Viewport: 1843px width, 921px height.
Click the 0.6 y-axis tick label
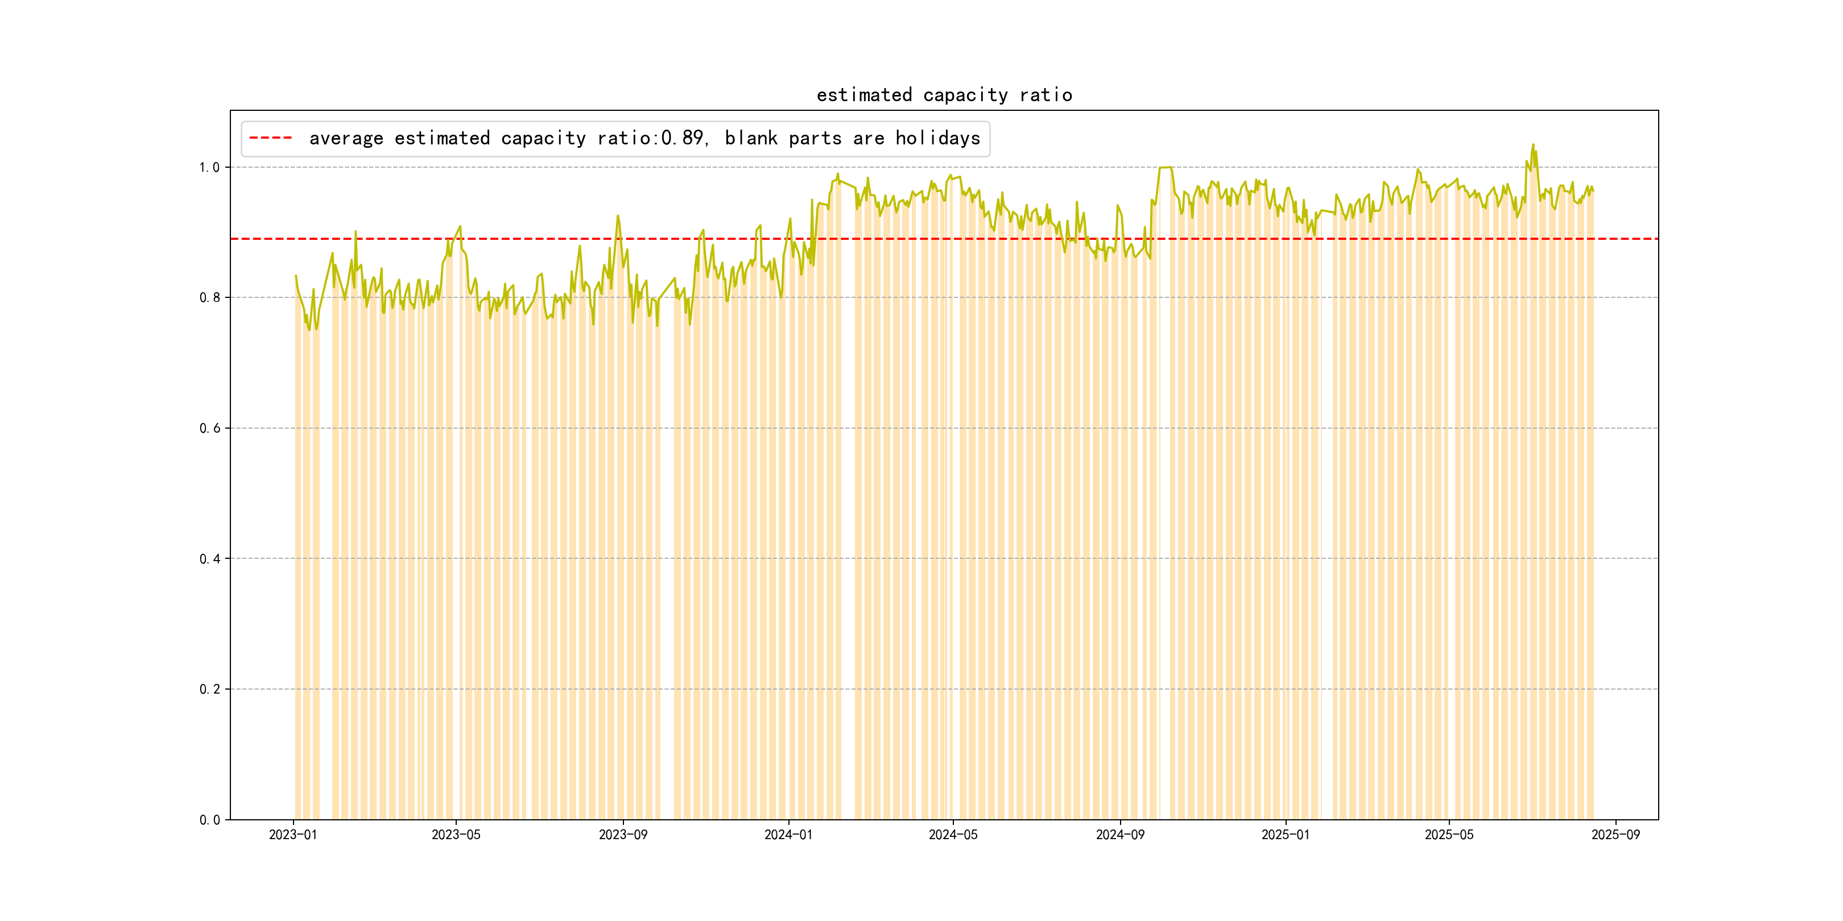(209, 428)
